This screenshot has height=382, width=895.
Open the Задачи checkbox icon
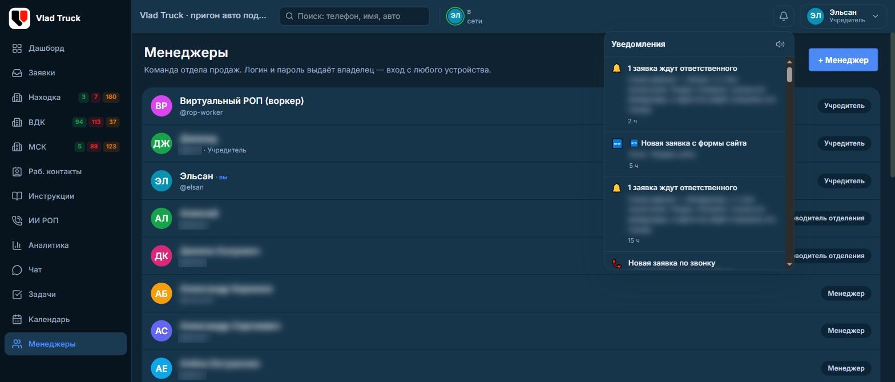pos(17,294)
